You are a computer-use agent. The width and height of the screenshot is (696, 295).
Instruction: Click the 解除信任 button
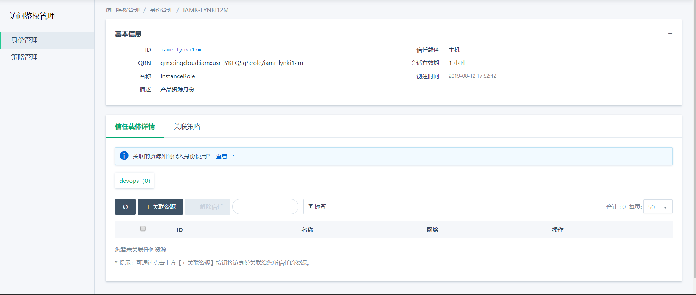point(208,207)
